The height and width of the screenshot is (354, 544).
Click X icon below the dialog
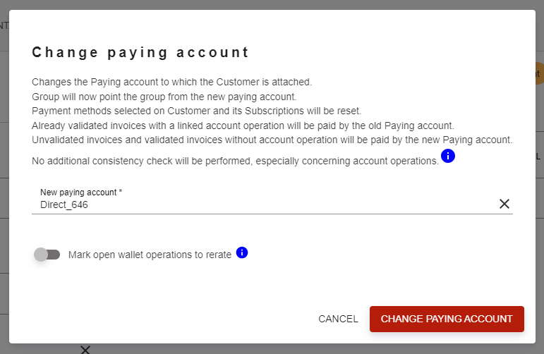coord(85,350)
